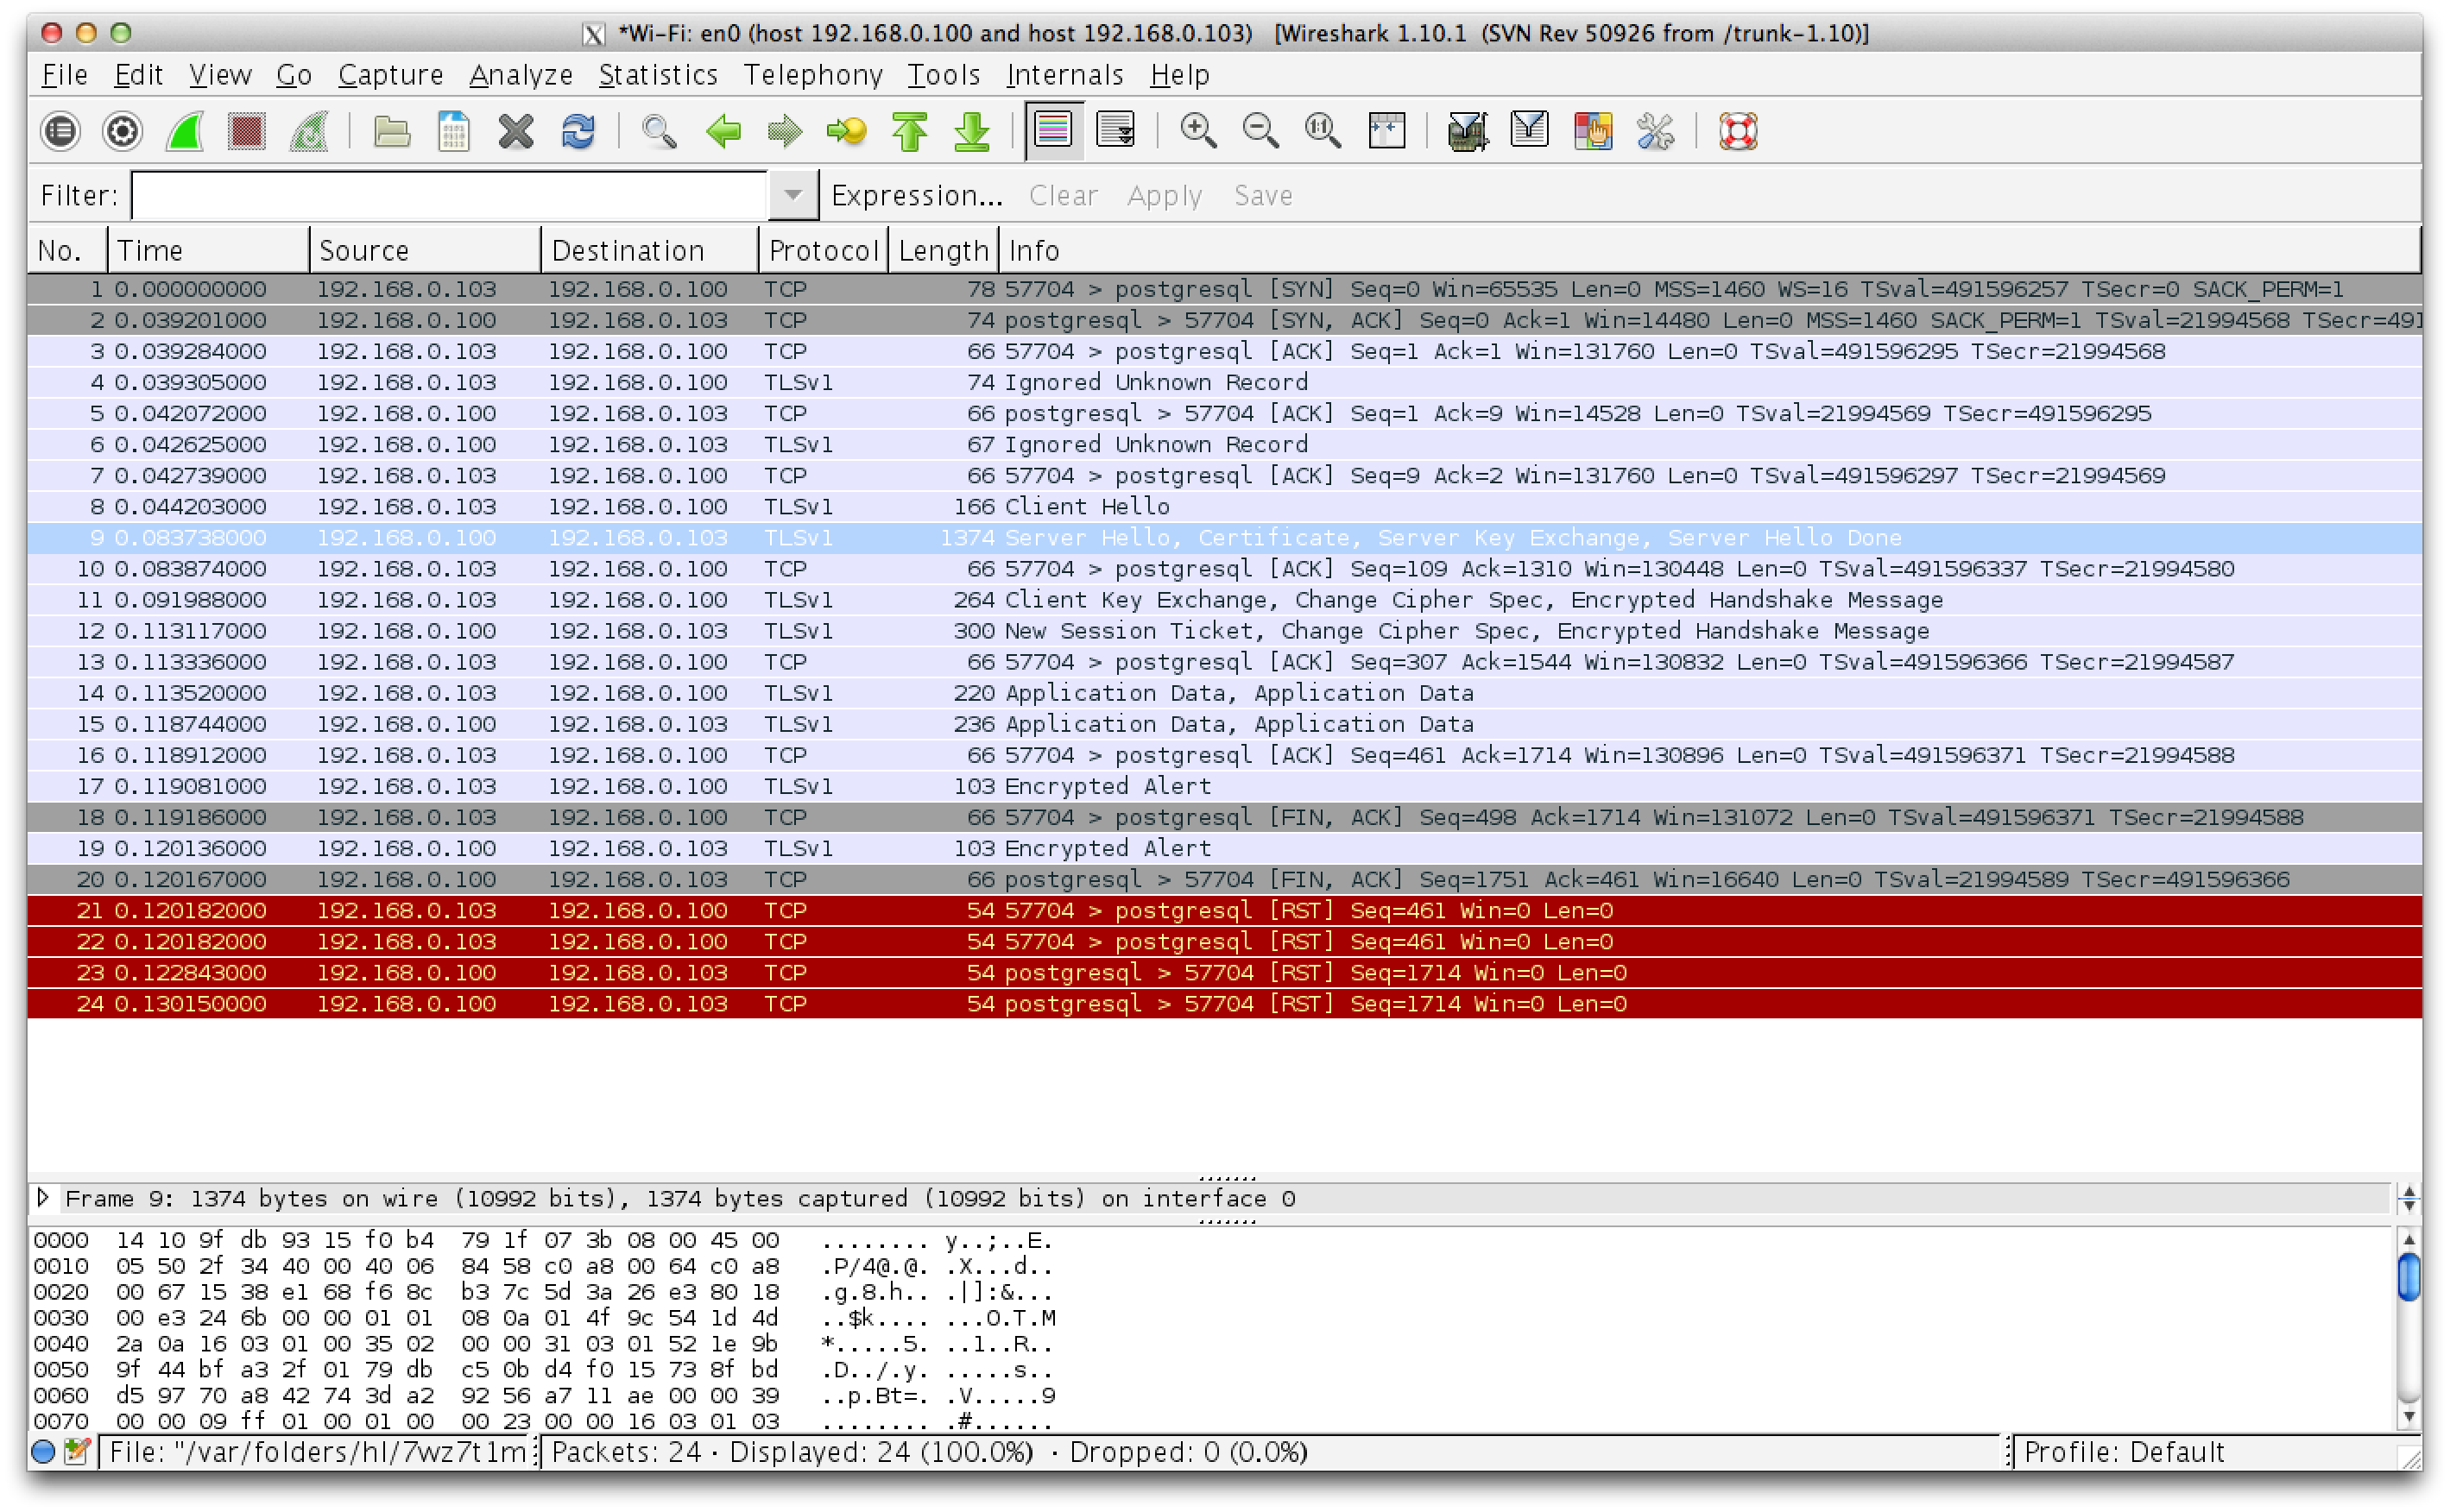Open help lifebuoy icon

coord(1737,131)
